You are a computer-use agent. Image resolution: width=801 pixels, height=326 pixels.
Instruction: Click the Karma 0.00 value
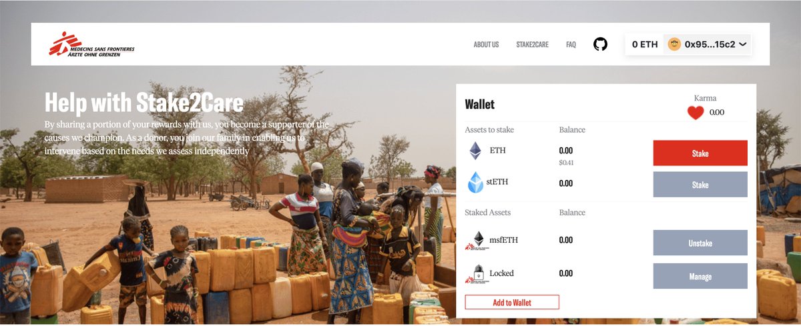click(x=717, y=113)
